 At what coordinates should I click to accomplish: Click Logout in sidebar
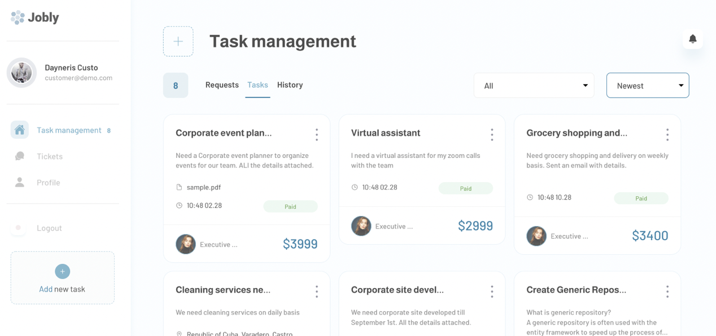49,228
